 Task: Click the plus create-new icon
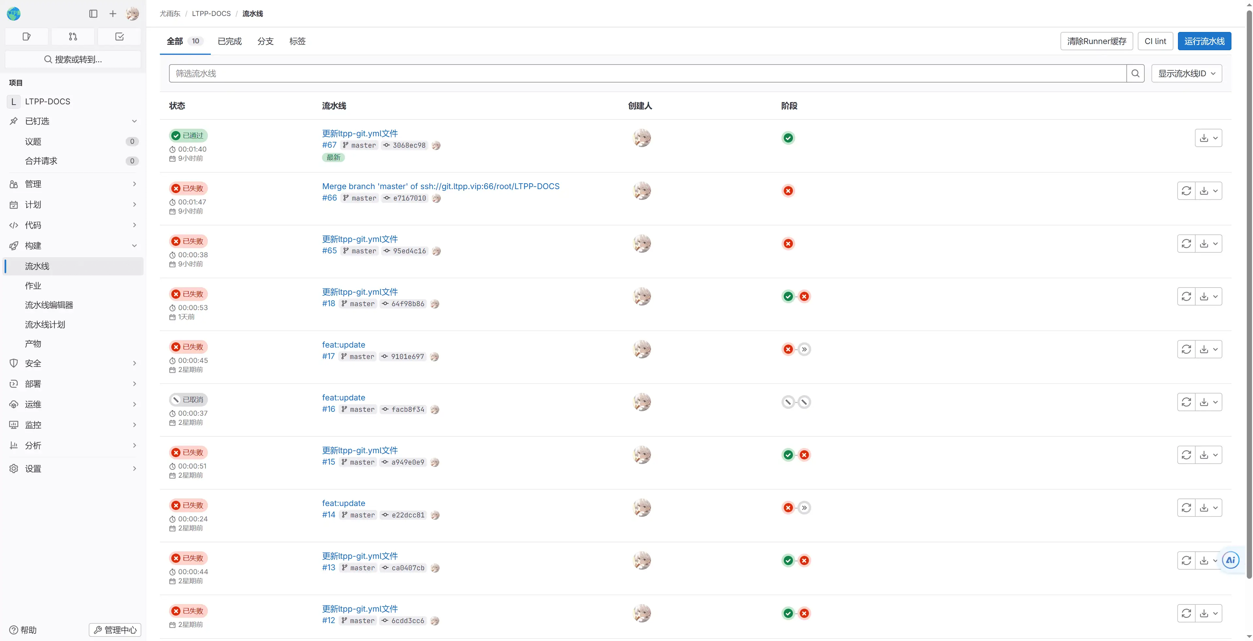[x=113, y=14]
